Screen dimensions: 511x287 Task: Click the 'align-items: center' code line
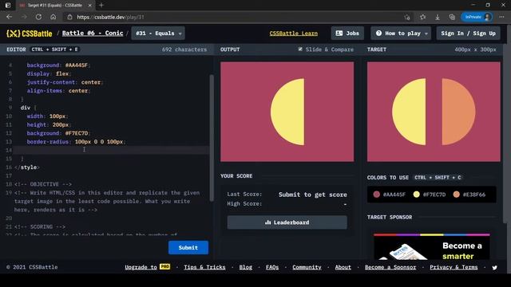point(58,90)
